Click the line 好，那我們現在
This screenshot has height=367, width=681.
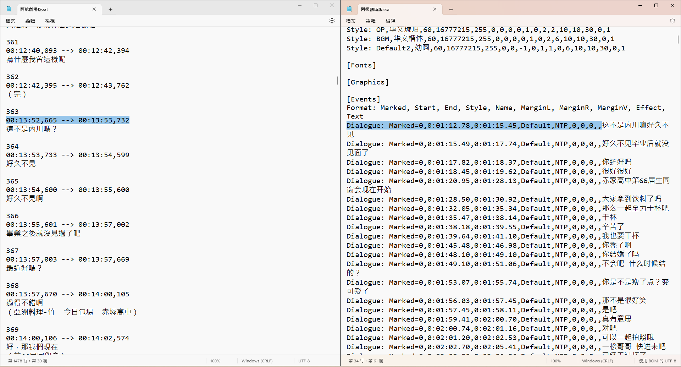(32, 347)
